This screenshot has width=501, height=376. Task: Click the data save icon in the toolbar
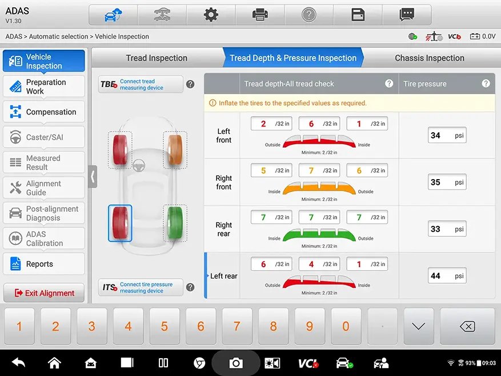[358, 15]
